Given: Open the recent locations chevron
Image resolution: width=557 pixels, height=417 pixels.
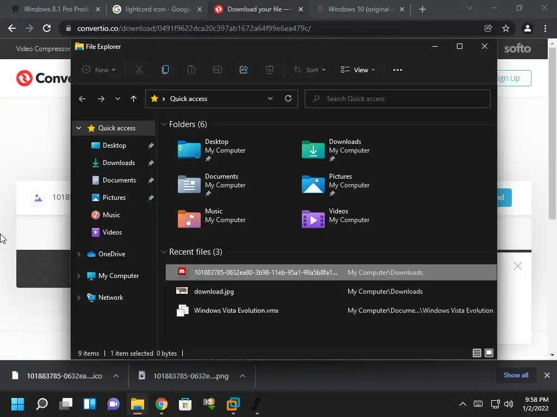Looking at the screenshot, I should pyautogui.click(x=117, y=99).
